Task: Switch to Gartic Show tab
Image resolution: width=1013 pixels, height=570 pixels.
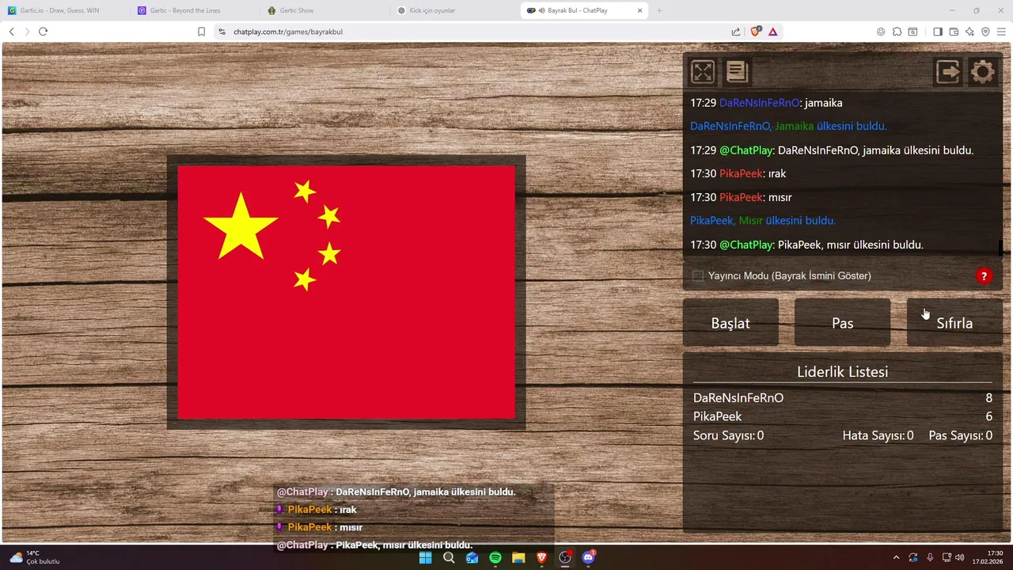Action: (324, 10)
